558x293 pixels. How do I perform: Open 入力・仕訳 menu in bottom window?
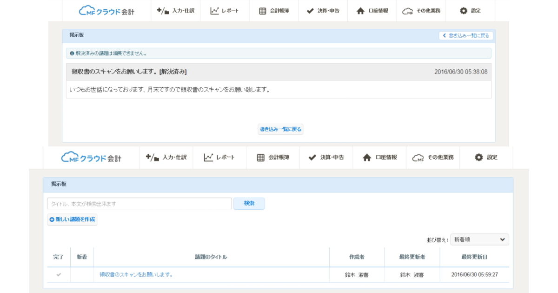pos(166,158)
